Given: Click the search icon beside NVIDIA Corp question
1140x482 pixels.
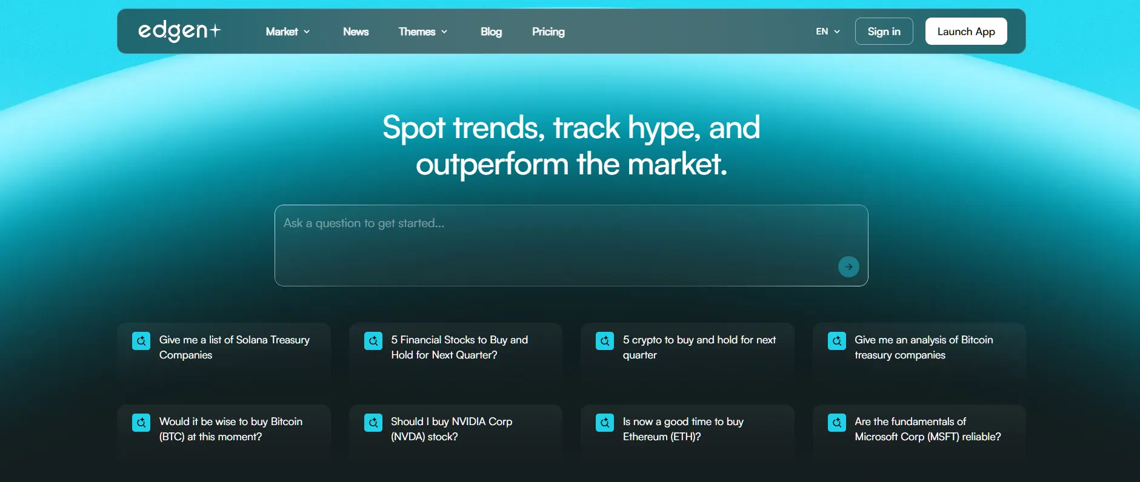Looking at the screenshot, I should coord(373,423).
